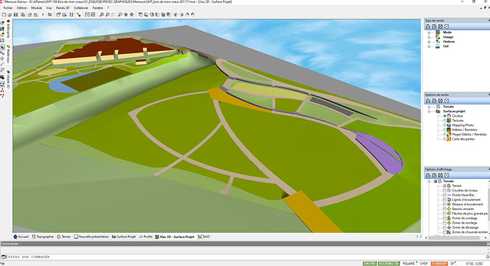
Task: Enable the Points Haut/Bas checkbox
Action: 446,195
